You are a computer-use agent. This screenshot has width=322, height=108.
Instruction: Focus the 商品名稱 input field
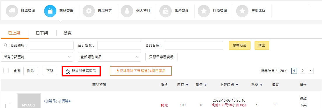pyautogui.click(x=194, y=45)
